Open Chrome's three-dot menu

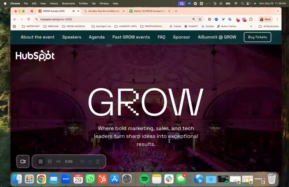pyautogui.click(x=277, y=19)
